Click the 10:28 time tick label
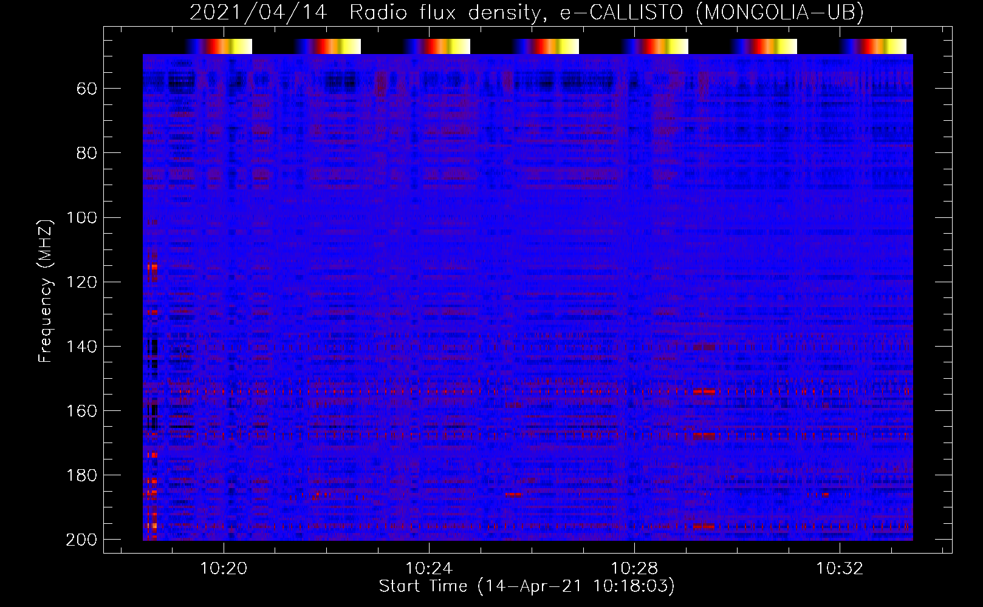Viewport: 983px width, 607px height. (634, 568)
